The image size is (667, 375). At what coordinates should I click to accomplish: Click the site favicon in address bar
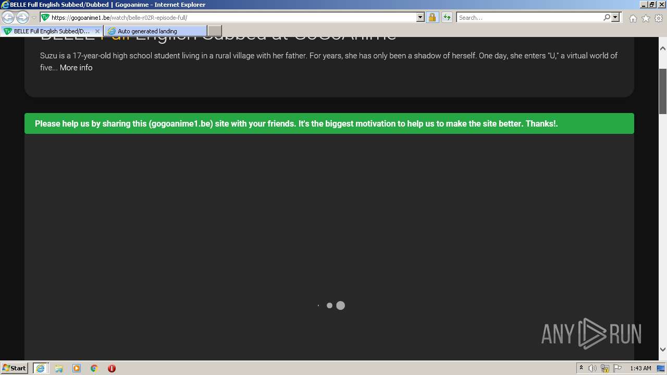(x=45, y=17)
